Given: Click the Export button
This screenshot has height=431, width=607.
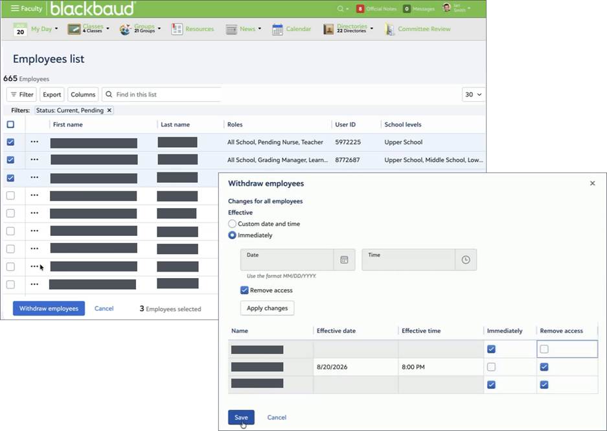Looking at the screenshot, I should click(52, 95).
